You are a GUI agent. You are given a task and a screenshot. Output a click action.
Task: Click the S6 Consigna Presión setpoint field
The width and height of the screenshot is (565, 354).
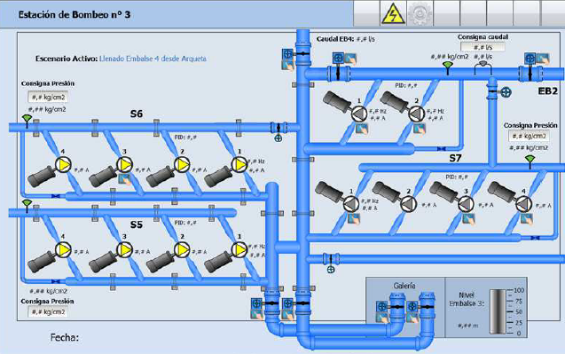click(48, 97)
